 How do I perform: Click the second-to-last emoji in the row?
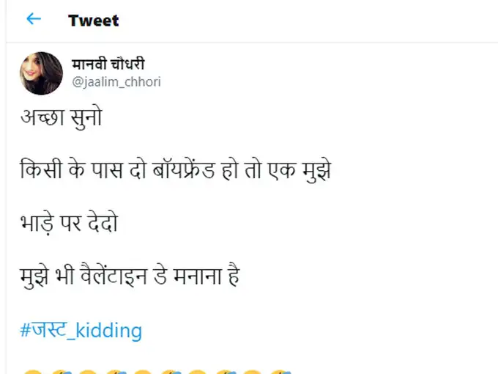251,370
